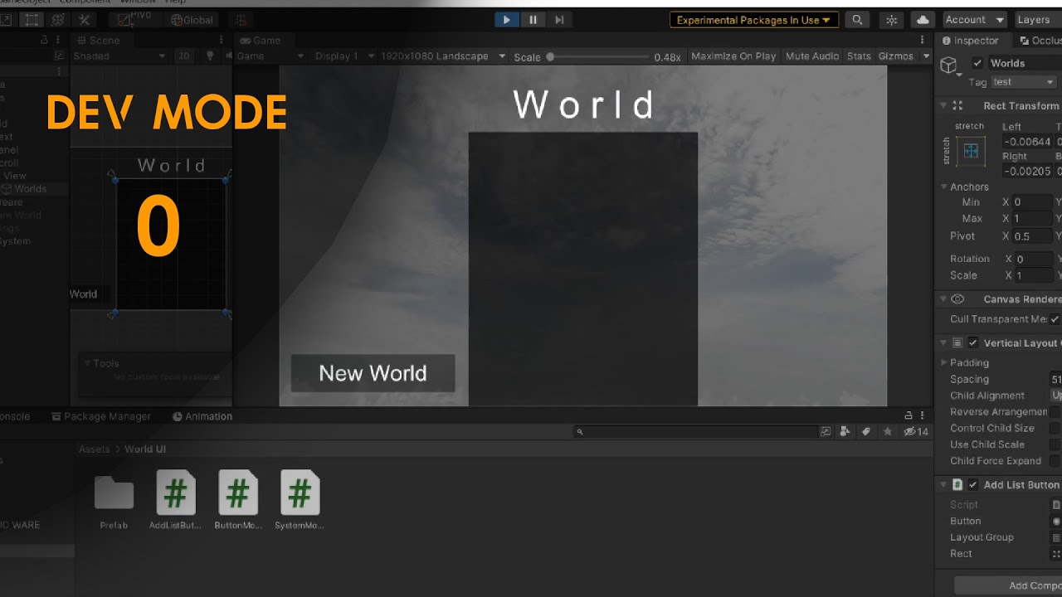The width and height of the screenshot is (1062, 597).
Task: Toggle hidden packages visibility showing 14
Action: [916, 431]
